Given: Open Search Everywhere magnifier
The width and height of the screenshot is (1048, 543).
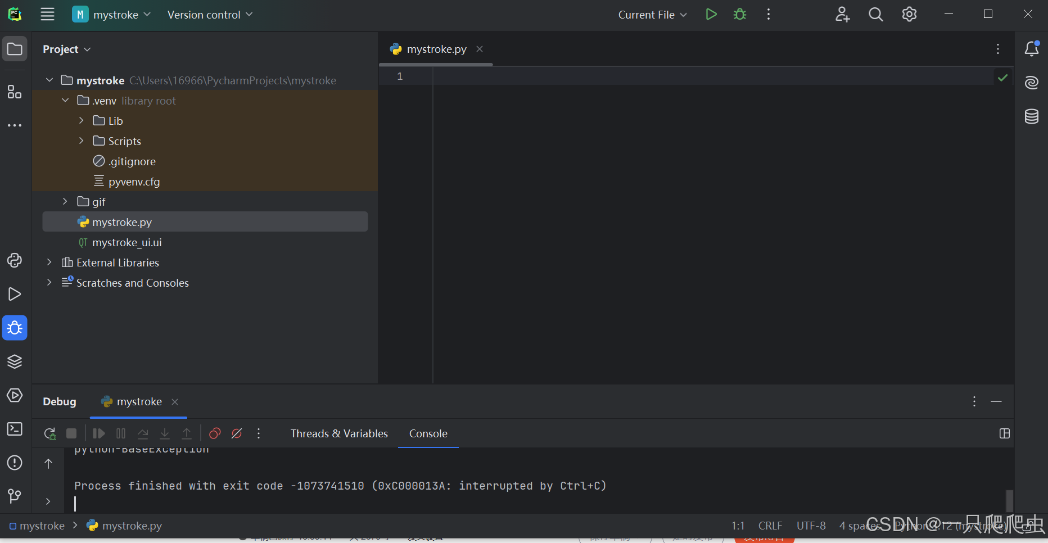Looking at the screenshot, I should point(876,15).
